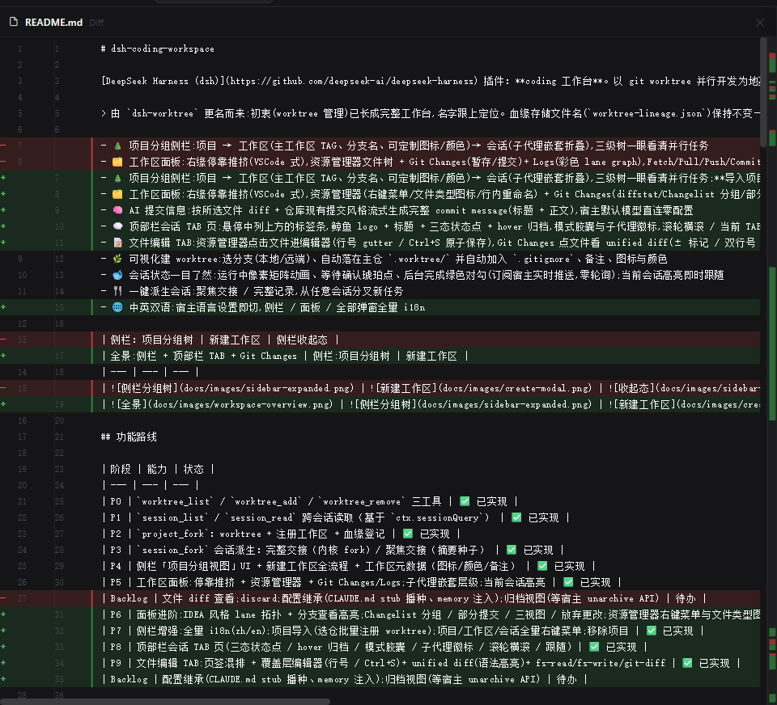Click the tree emoji on the added 项目分组侧栏 line

[x=117, y=178]
